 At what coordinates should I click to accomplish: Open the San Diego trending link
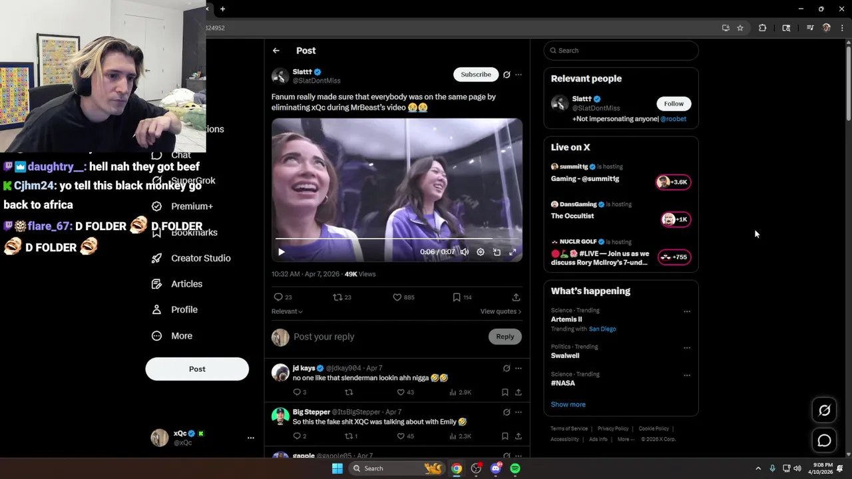pyautogui.click(x=602, y=329)
